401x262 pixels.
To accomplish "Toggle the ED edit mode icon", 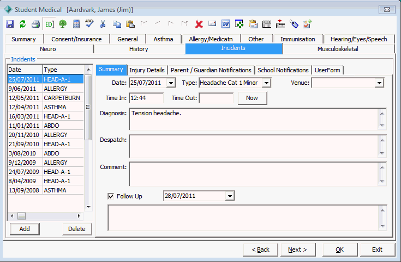I will [49, 24].
